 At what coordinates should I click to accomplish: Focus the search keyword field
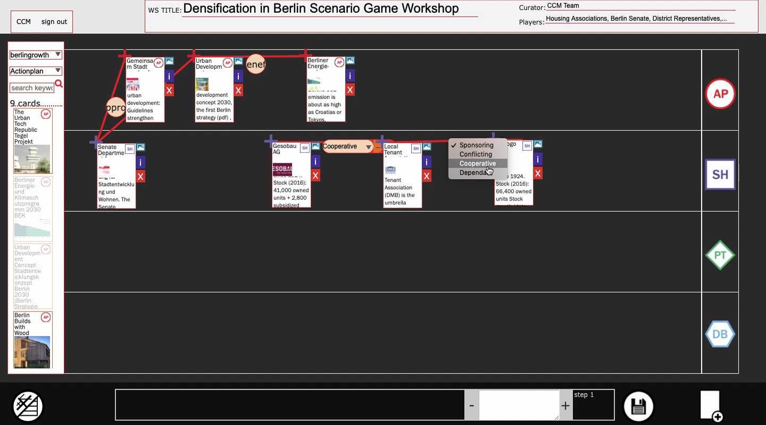click(32, 88)
